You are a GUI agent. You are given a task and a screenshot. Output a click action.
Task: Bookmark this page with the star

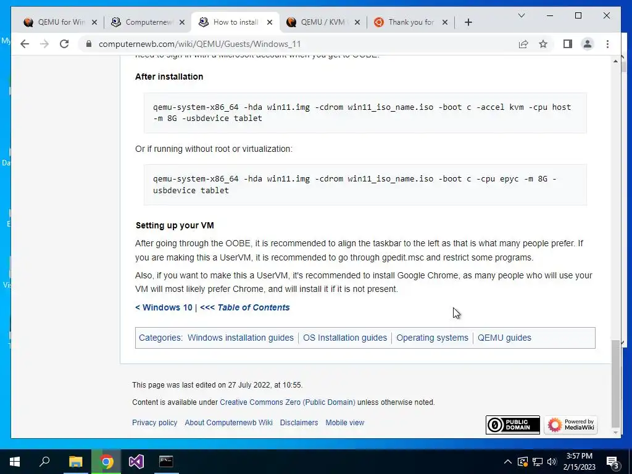[x=543, y=44]
